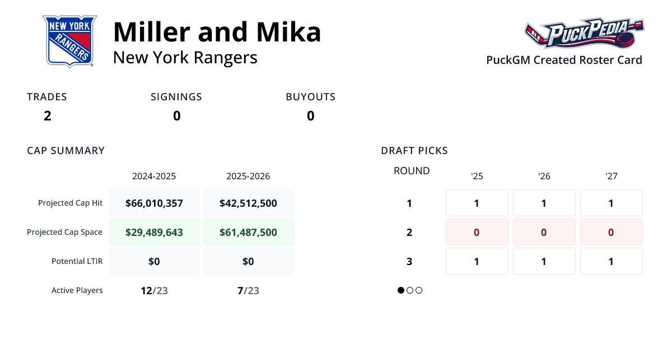Click the TRADES count showing 2
This screenshot has width=672, height=353.
pyautogui.click(x=47, y=116)
